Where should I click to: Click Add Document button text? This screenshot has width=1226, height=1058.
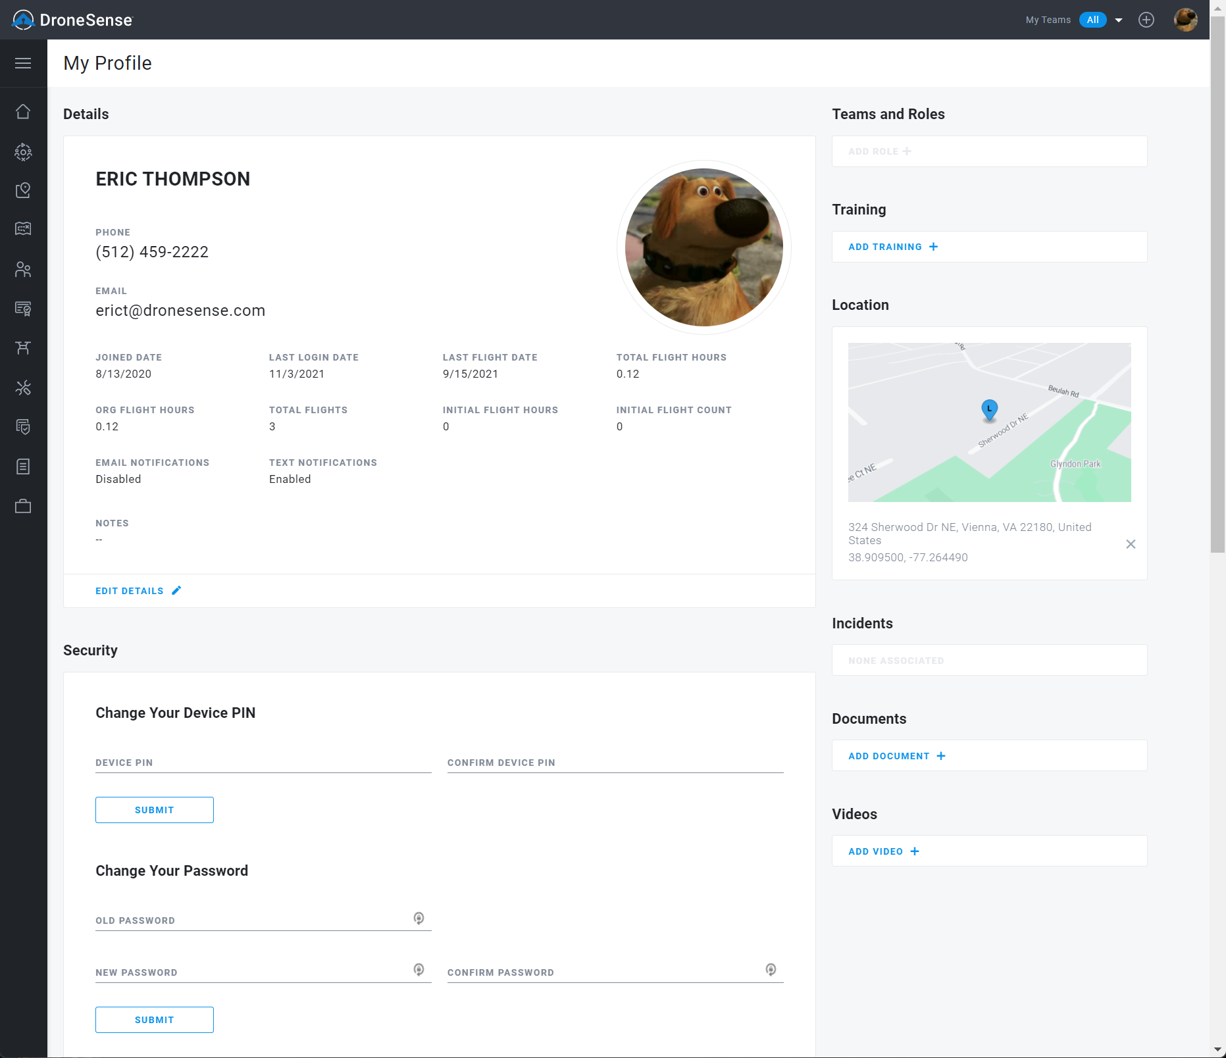click(889, 756)
